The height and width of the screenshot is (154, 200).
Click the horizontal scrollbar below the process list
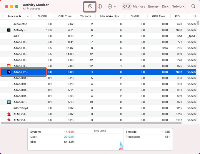pos(88,123)
